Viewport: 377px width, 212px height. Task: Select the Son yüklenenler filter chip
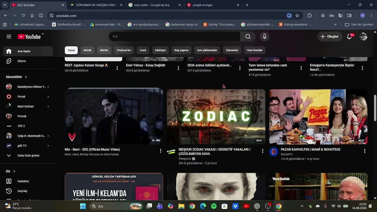point(207,50)
